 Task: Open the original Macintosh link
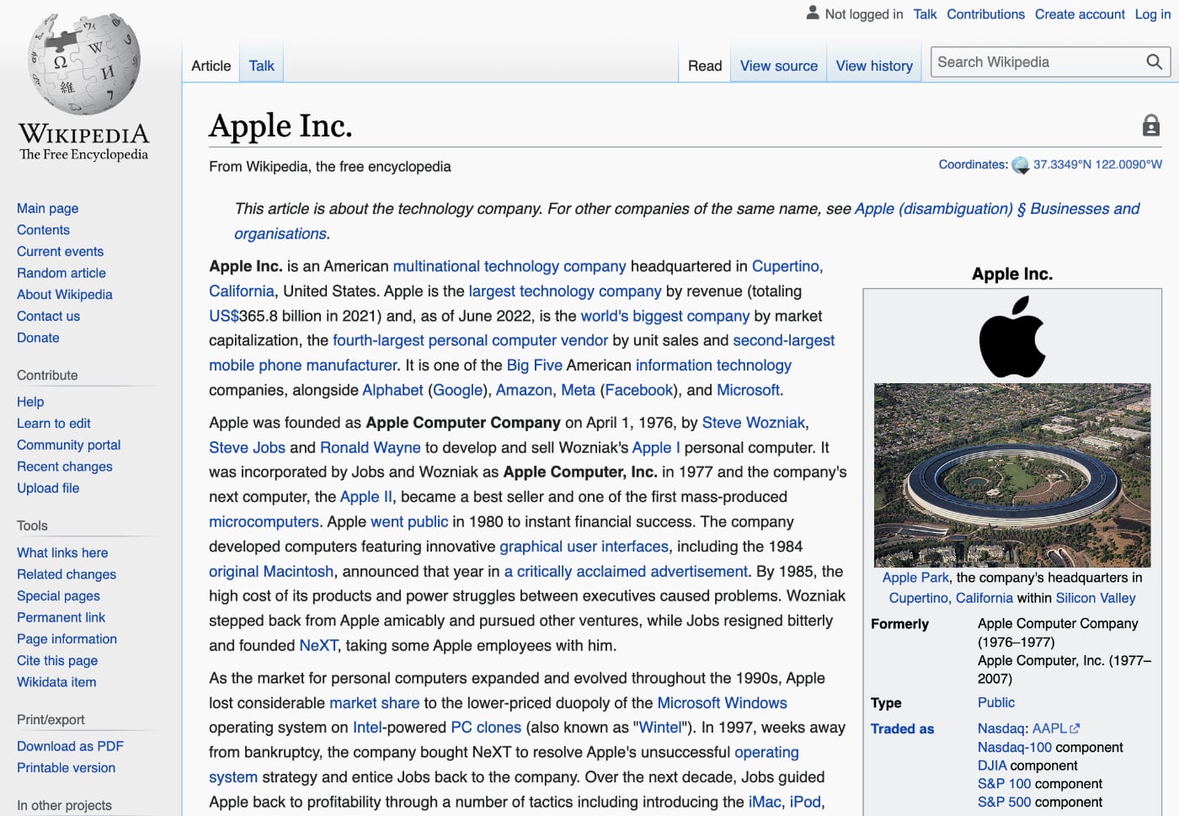[x=271, y=572]
